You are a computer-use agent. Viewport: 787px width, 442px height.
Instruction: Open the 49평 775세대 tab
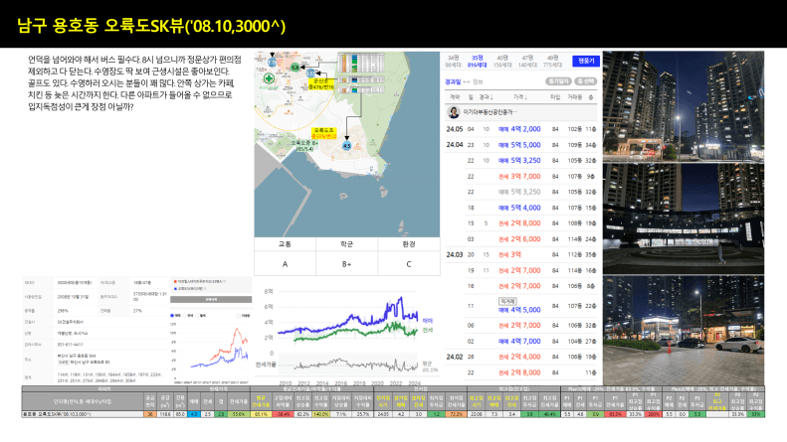pyautogui.click(x=552, y=62)
